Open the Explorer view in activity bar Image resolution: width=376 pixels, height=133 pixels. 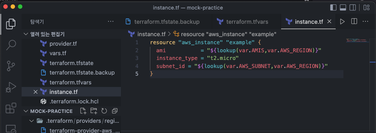pyautogui.click(x=11, y=24)
